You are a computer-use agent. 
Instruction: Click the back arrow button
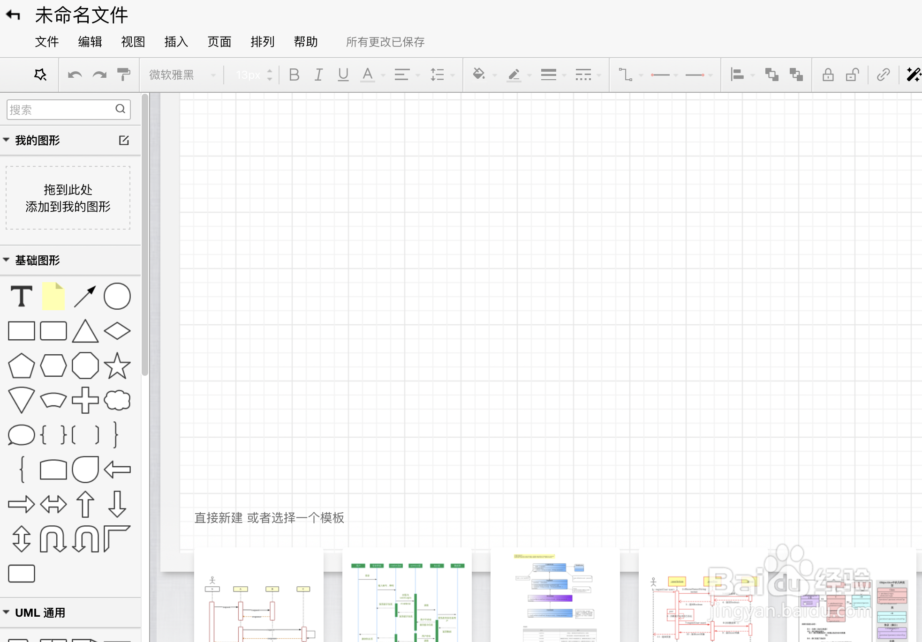(x=13, y=15)
